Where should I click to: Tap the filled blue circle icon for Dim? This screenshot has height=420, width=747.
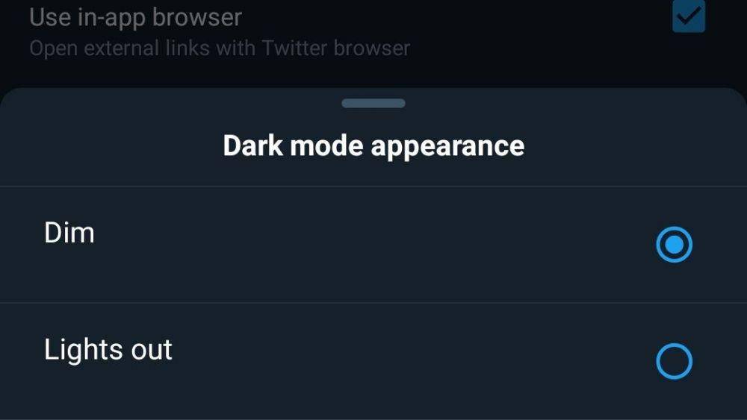tap(674, 245)
